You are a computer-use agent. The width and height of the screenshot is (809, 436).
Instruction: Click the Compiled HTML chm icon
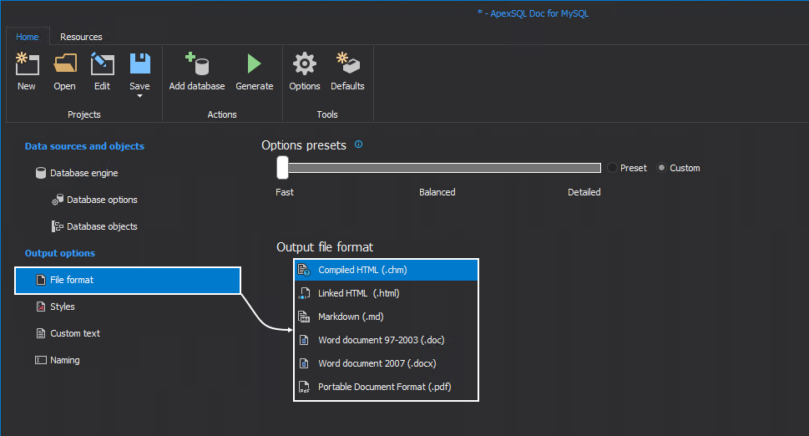coord(304,270)
